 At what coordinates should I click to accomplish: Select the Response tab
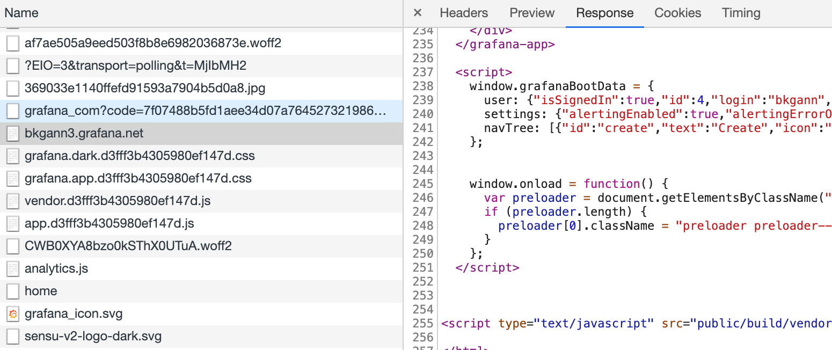[x=604, y=13]
